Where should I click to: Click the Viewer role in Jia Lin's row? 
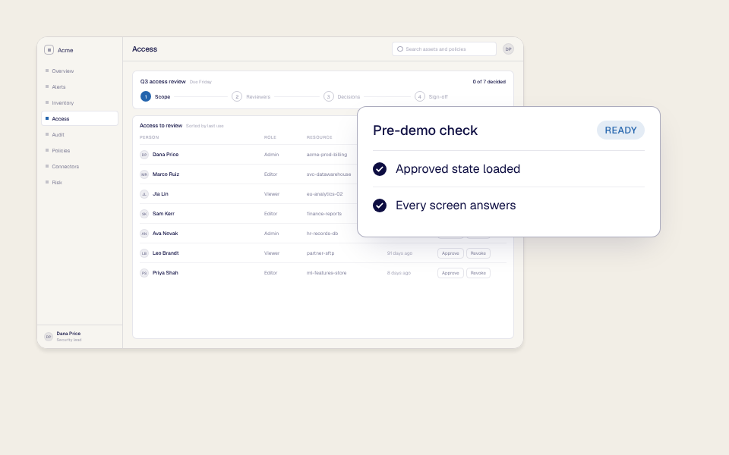pos(272,194)
